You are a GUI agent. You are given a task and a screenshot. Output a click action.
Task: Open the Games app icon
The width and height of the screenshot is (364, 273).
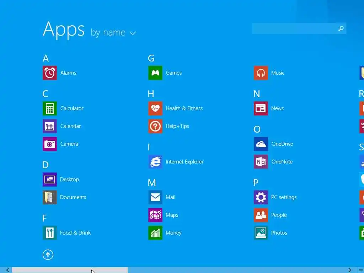click(x=155, y=73)
